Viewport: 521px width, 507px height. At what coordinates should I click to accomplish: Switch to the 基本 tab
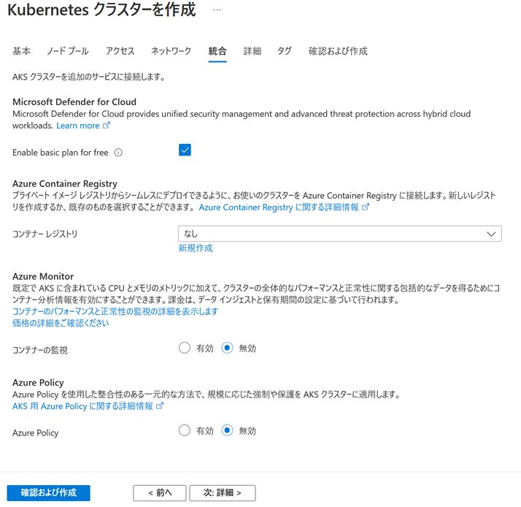[x=22, y=51]
